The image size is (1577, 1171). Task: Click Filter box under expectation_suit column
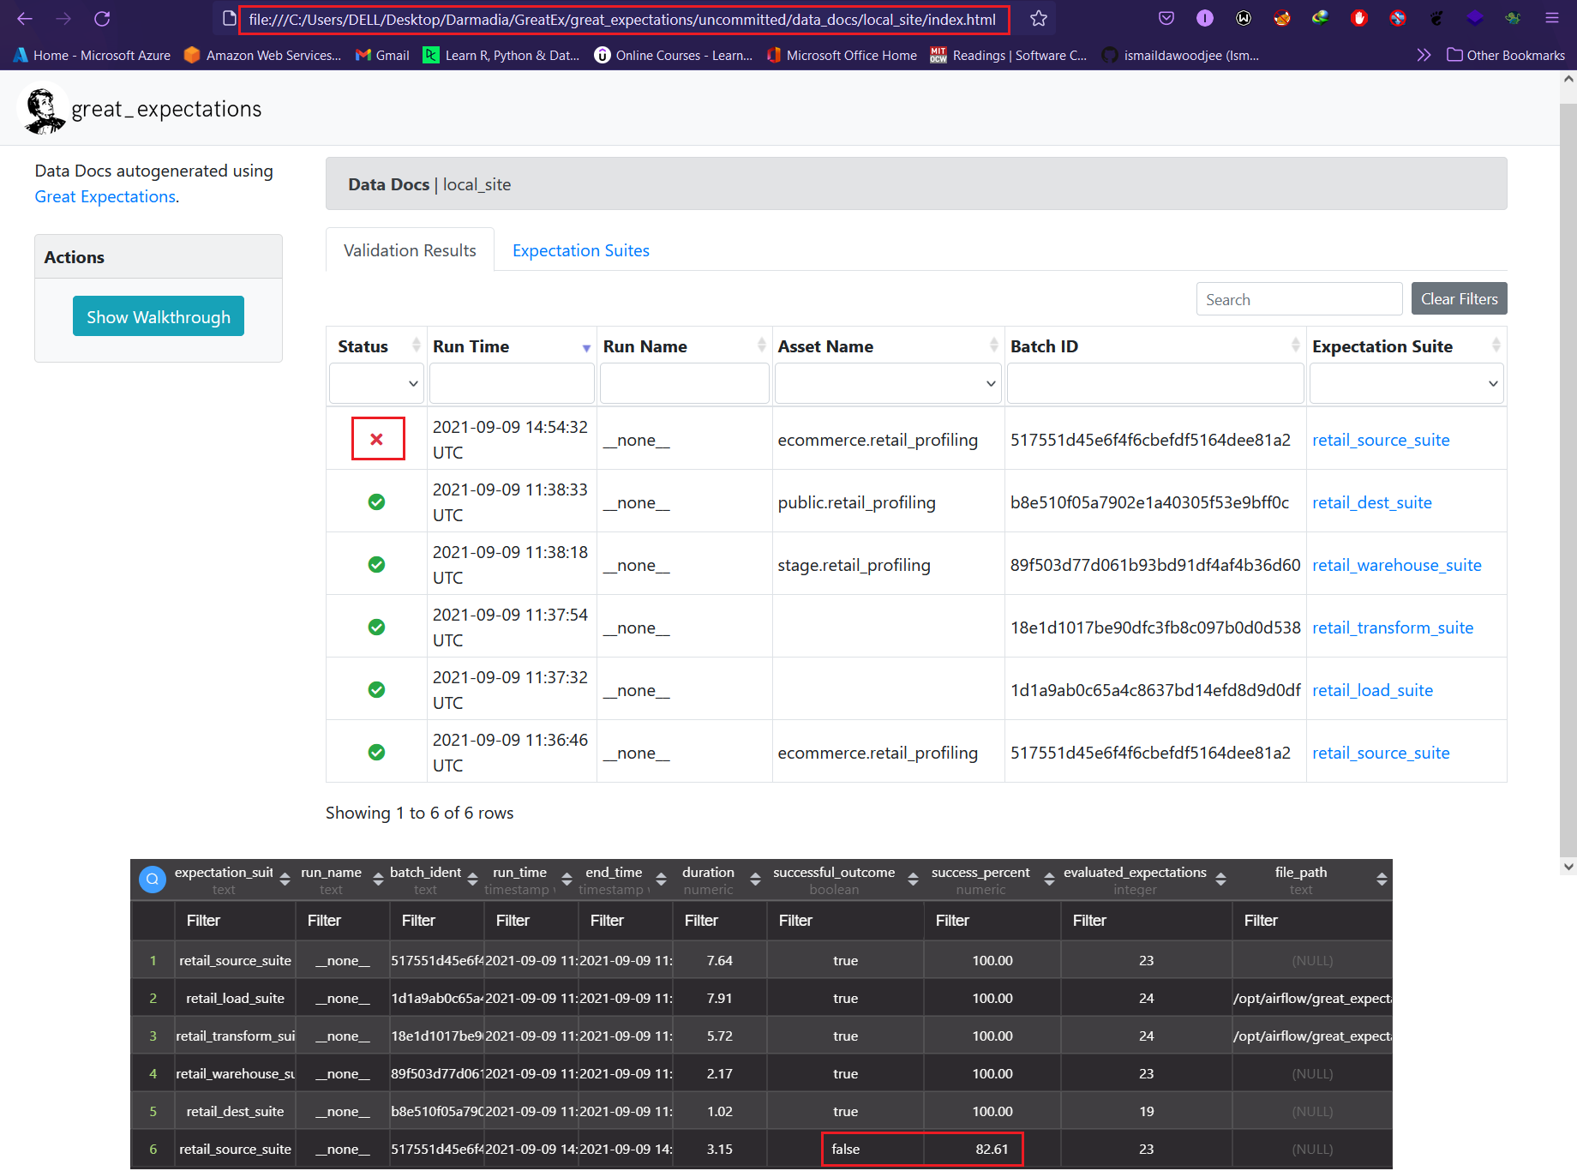235,920
